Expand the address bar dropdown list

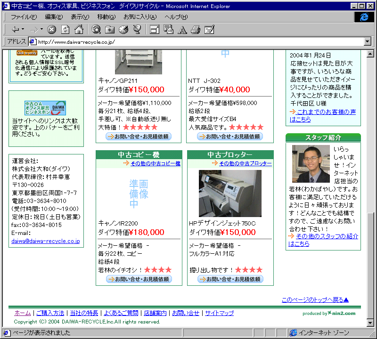pyautogui.click(x=368, y=42)
